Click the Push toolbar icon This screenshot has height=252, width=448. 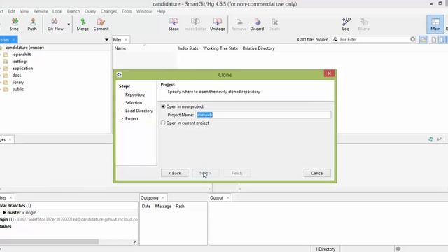pos(32,24)
